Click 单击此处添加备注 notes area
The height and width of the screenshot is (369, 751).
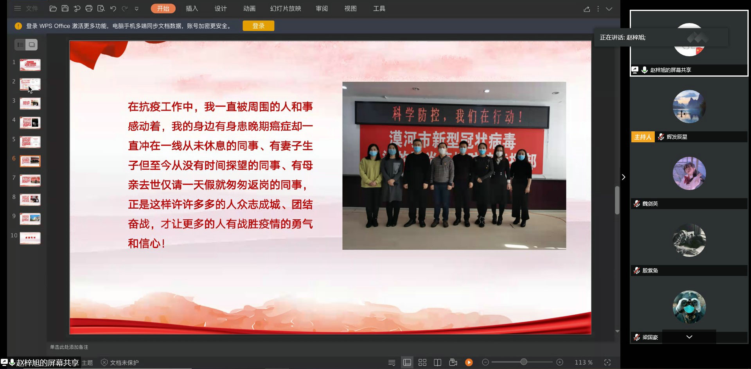coord(69,347)
